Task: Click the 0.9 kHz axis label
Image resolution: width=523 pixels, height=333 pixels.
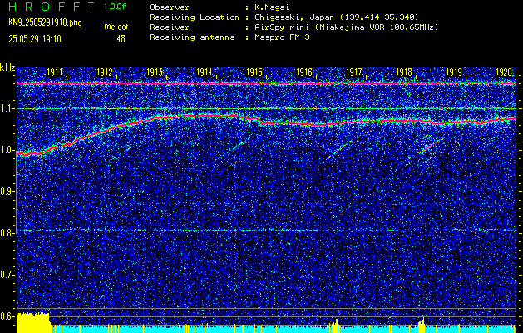Action: coord(7,191)
